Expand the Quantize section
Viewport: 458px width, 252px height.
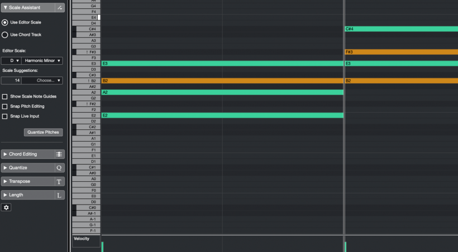coord(28,168)
